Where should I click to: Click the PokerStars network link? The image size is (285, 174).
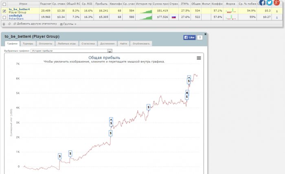point(16,19)
